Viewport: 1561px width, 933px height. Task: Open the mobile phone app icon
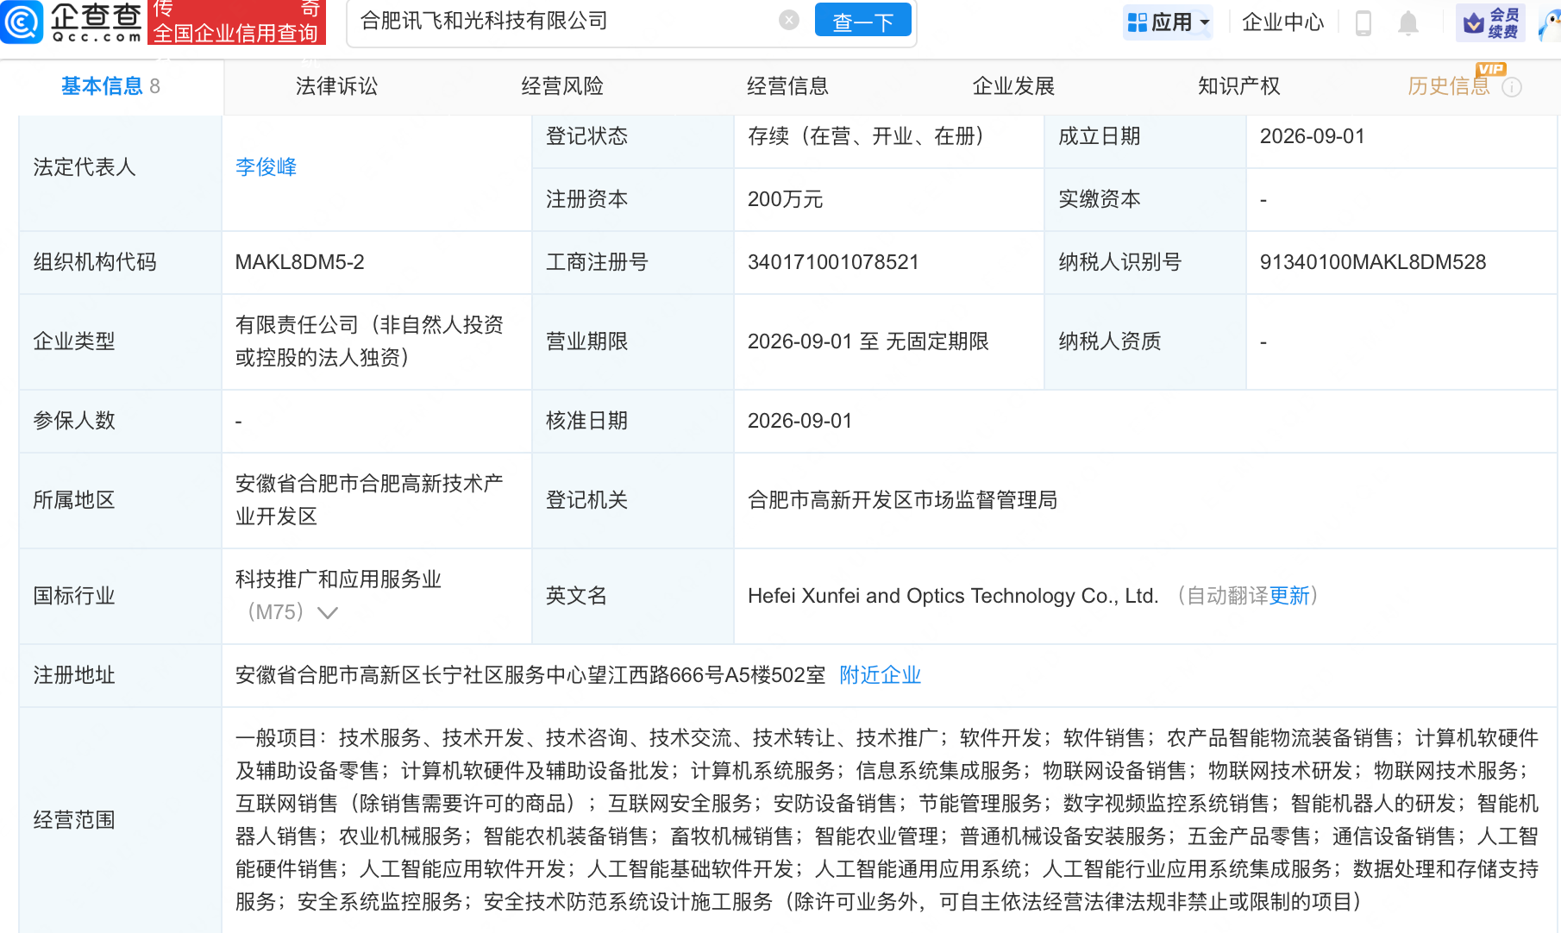pos(1364,22)
